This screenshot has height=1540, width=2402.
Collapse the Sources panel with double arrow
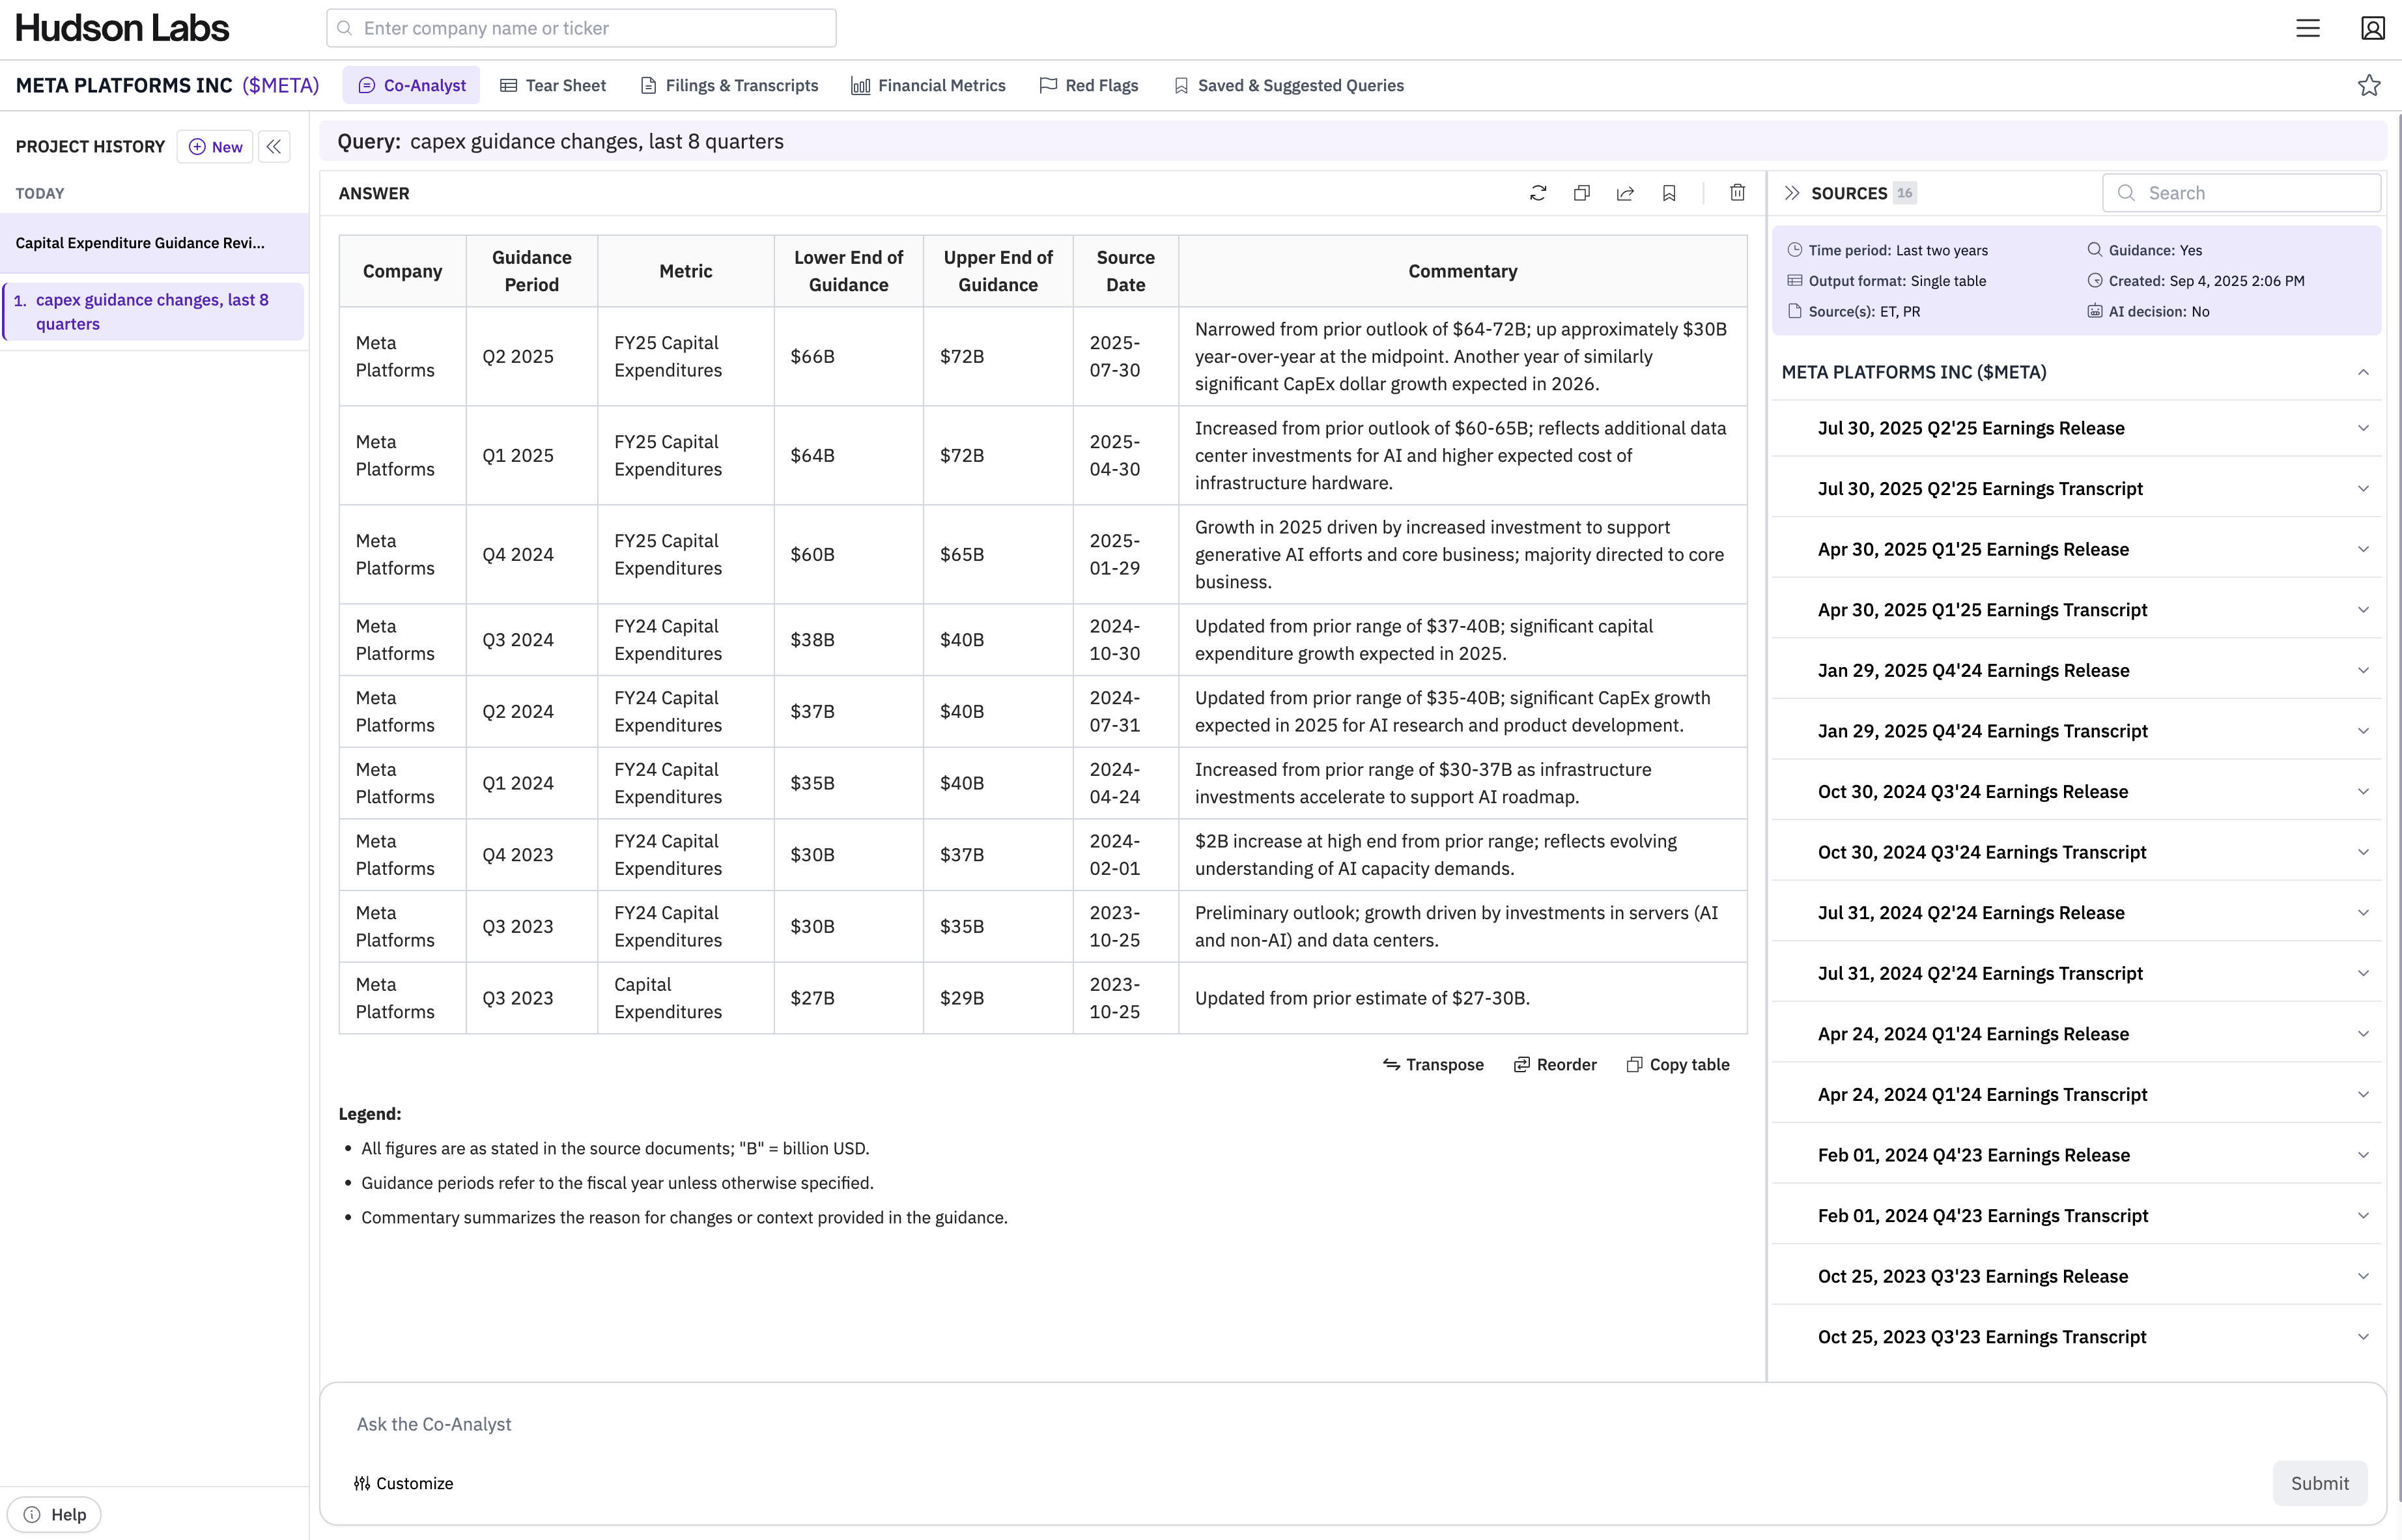click(1792, 193)
